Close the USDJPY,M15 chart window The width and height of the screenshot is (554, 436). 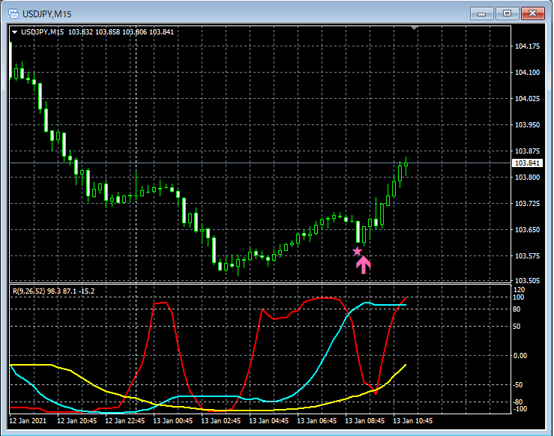[533, 13]
